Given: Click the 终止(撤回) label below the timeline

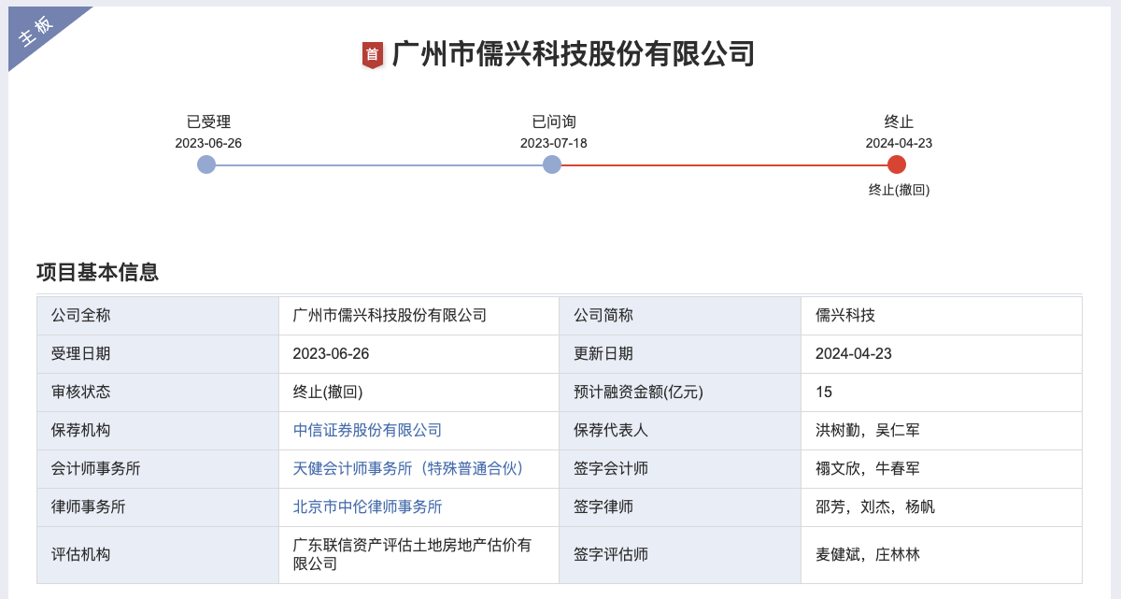Looking at the screenshot, I should pos(899,190).
